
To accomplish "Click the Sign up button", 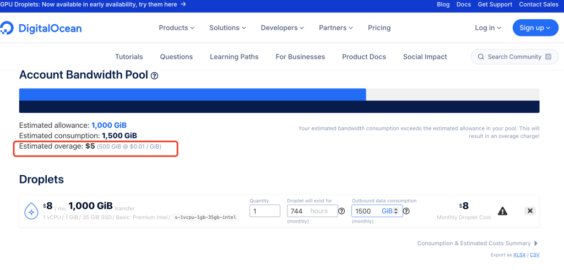I will [x=535, y=28].
